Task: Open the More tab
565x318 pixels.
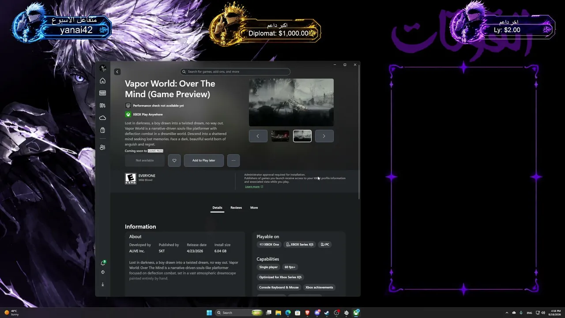Action: click(254, 208)
